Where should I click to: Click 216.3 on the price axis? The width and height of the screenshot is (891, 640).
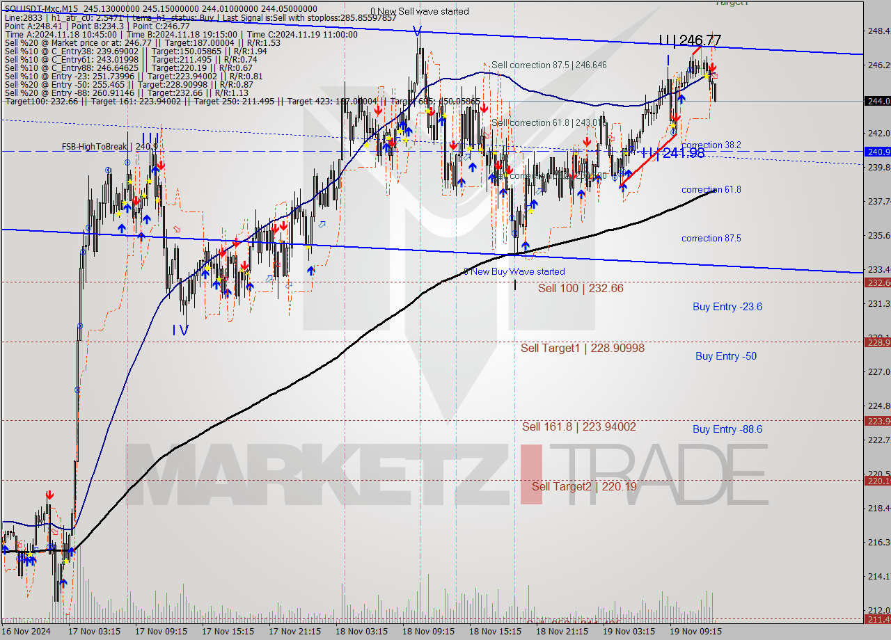pos(878,542)
